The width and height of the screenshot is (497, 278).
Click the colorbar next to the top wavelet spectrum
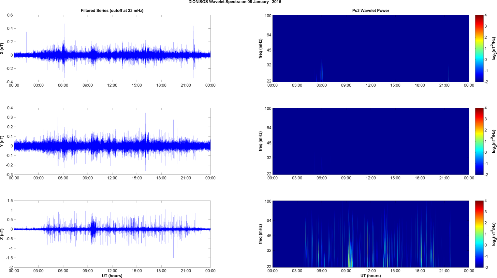[x=479, y=49]
